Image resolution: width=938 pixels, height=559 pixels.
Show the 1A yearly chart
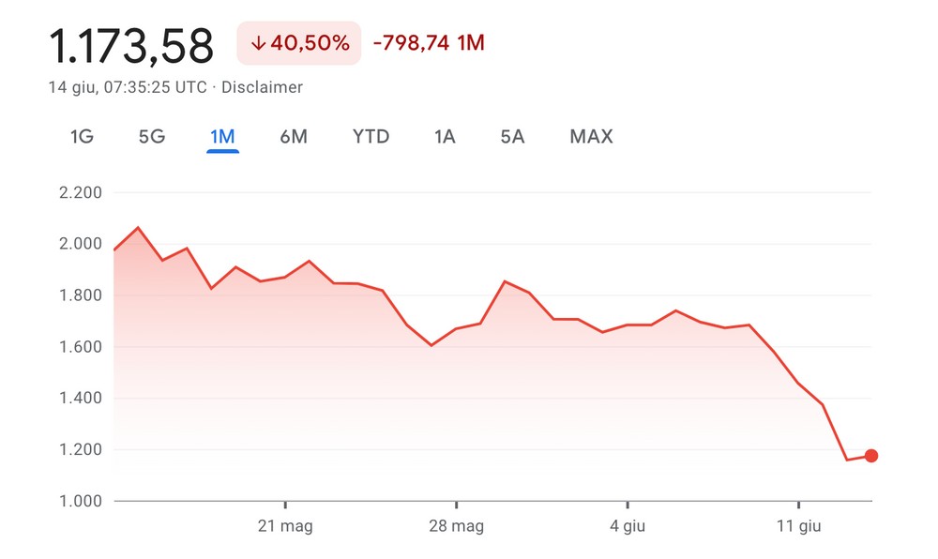(x=445, y=137)
